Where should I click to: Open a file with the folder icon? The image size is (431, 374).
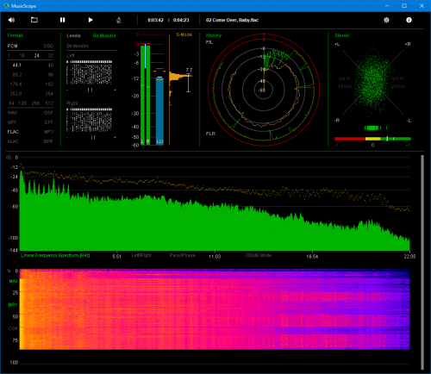(34, 20)
